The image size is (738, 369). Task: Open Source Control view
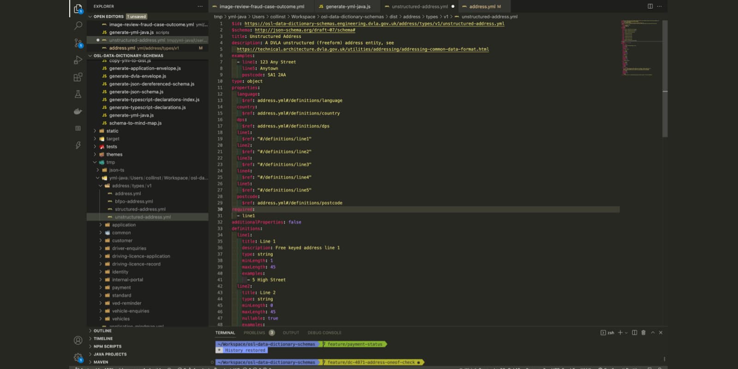78,43
